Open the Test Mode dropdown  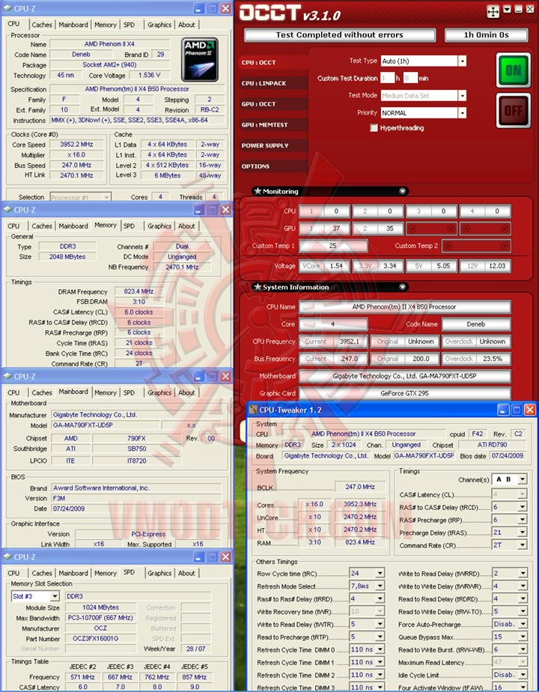462,95
